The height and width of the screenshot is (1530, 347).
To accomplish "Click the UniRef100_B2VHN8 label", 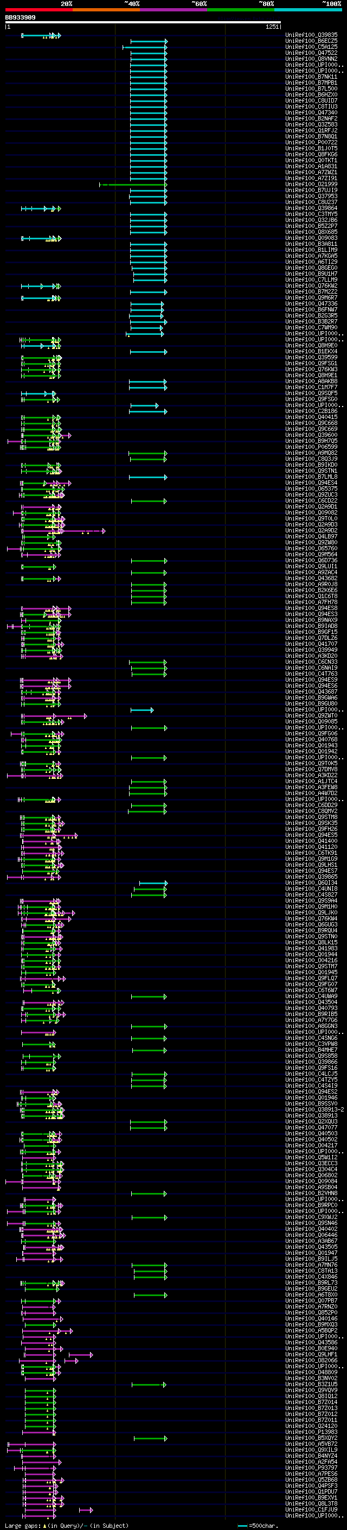I will [x=311, y=1193].
